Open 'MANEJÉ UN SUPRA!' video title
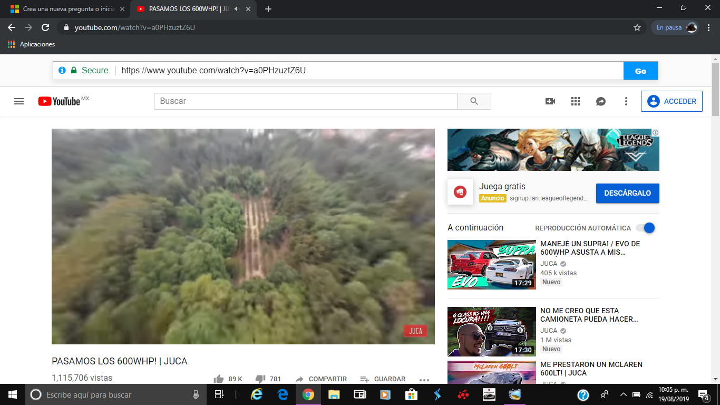 pos(590,248)
